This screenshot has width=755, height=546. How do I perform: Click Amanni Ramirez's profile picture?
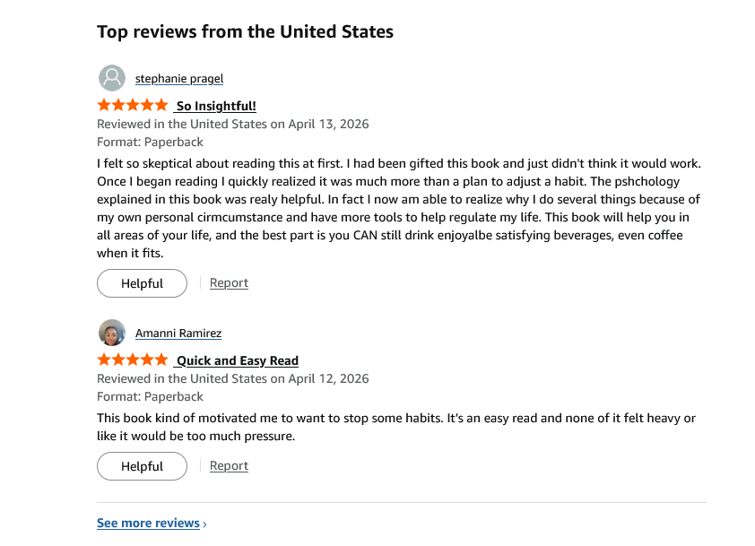(x=112, y=333)
